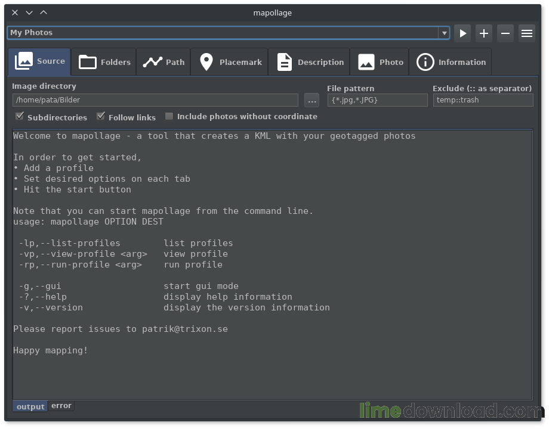The width and height of the screenshot is (549, 429).
Task: Open the My Photos profile dropdown arrow
Action: 444,33
